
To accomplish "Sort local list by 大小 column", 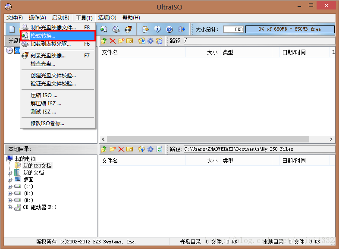I will (x=203, y=161).
